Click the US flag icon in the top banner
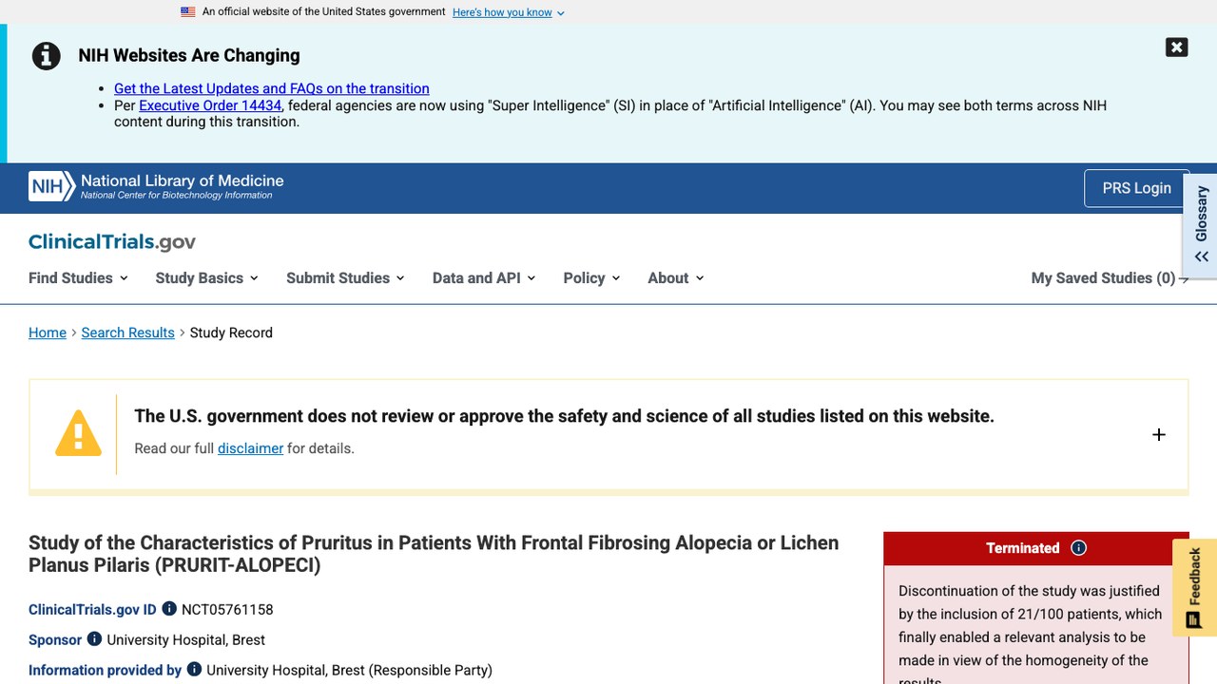The height and width of the screenshot is (684, 1217). coord(188,12)
